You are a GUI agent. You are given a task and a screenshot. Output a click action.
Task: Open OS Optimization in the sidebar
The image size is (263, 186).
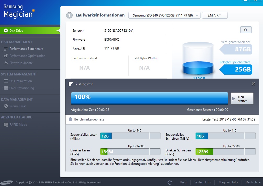tap(20, 81)
